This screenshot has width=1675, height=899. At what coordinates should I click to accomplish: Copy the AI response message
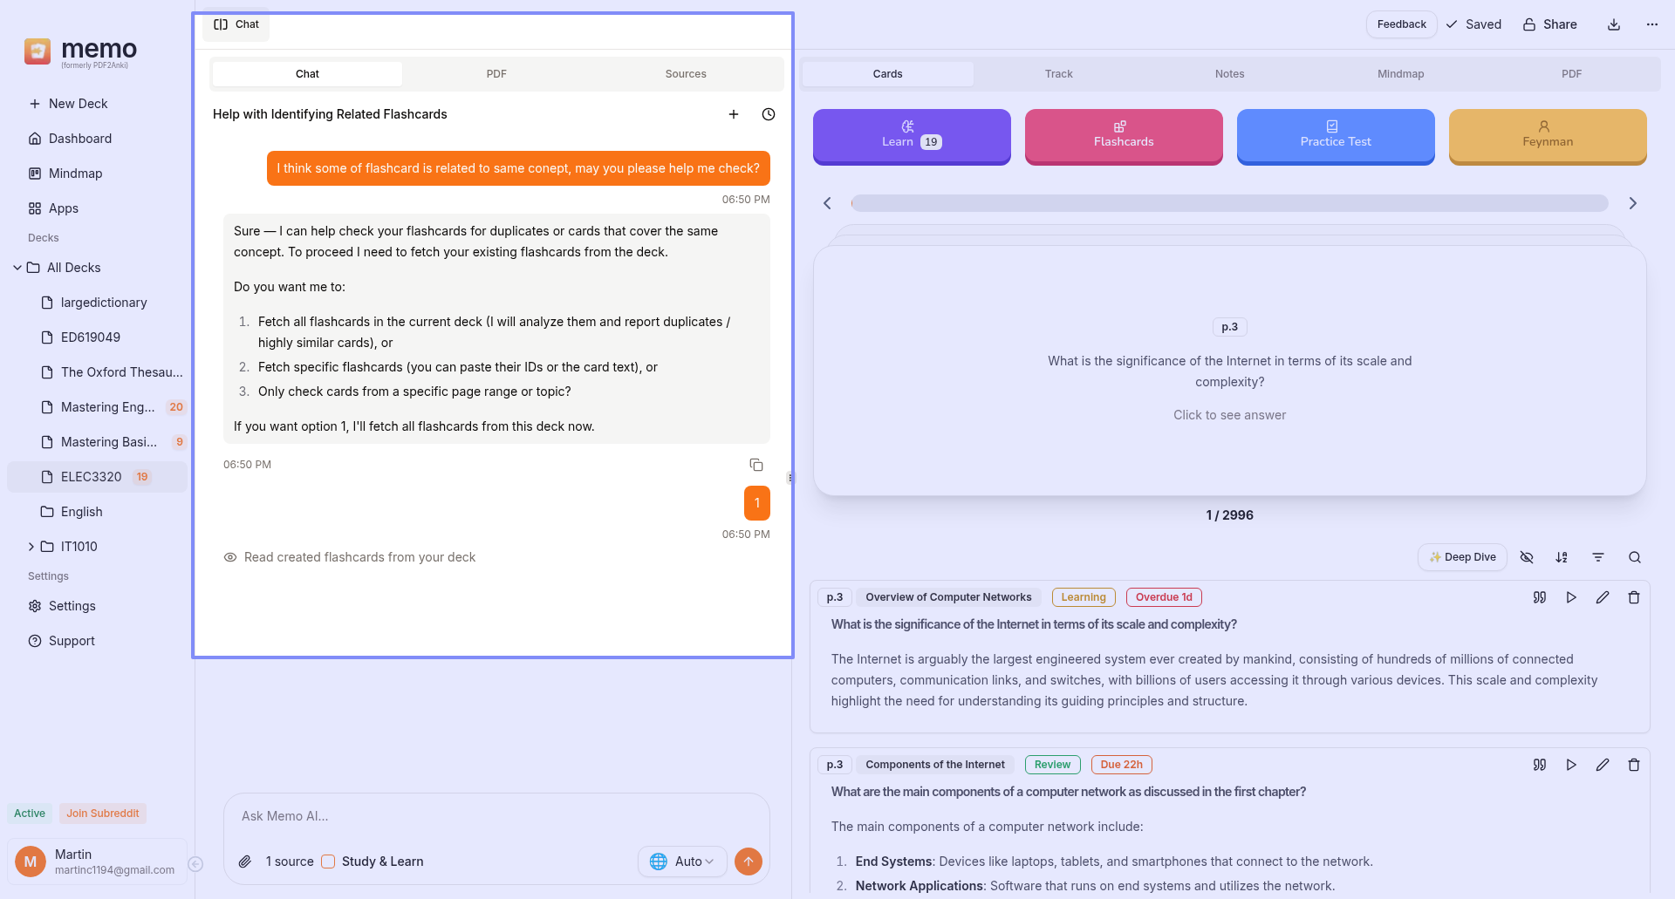click(756, 465)
